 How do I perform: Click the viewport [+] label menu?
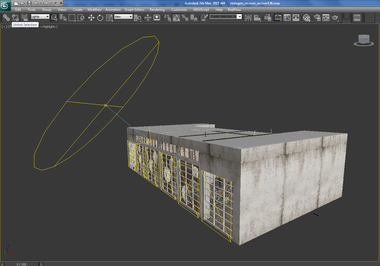pyautogui.click(x=4, y=27)
